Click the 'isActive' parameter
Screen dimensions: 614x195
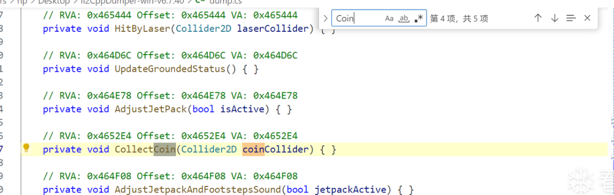[243, 109]
